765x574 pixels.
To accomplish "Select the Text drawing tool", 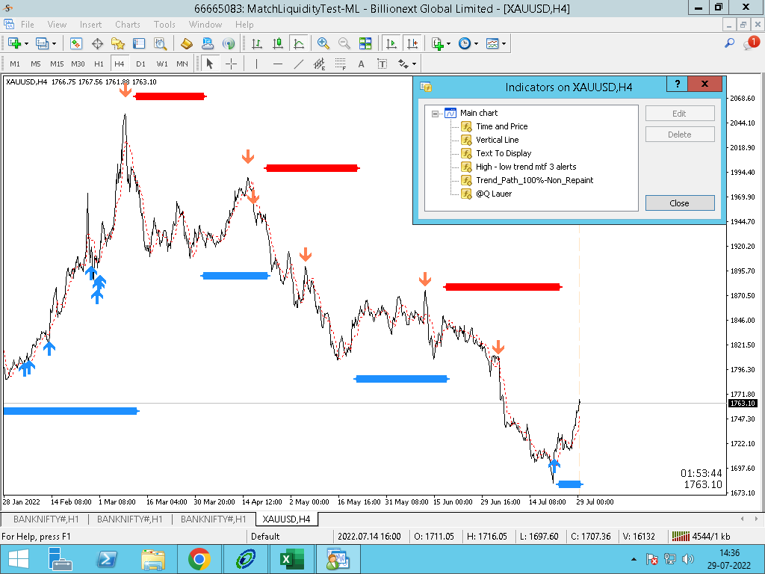I will pos(361,64).
